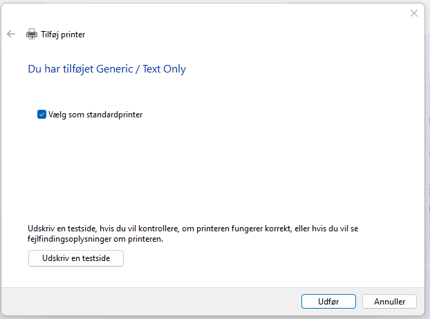Click the test page description paragraph
This screenshot has height=319, width=430.
(x=193, y=233)
